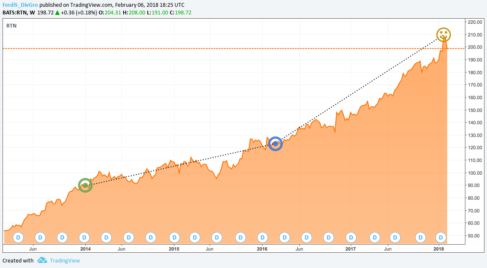Select the green circle marker near 2014
This screenshot has height=268, width=487.
86,185
